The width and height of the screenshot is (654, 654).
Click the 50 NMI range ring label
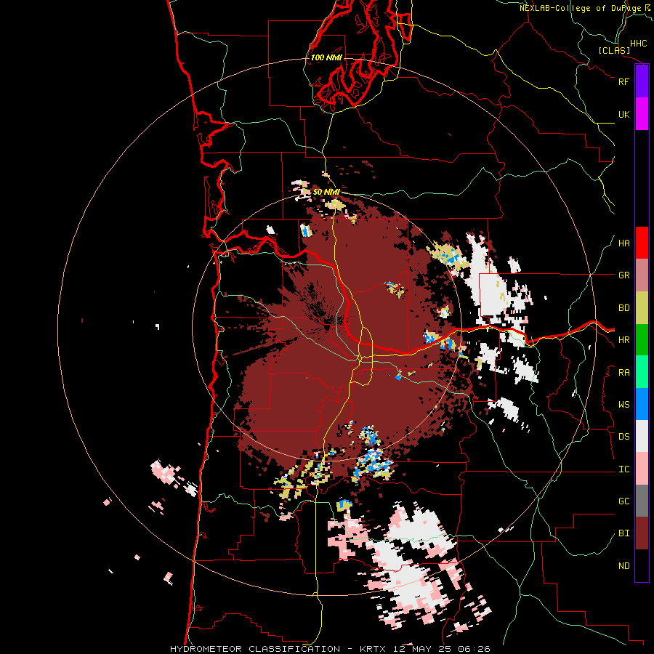tap(326, 192)
